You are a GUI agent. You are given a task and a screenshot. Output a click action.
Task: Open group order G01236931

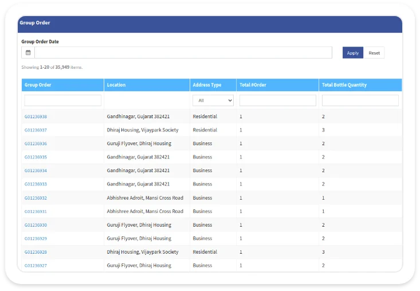click(36, 211)
